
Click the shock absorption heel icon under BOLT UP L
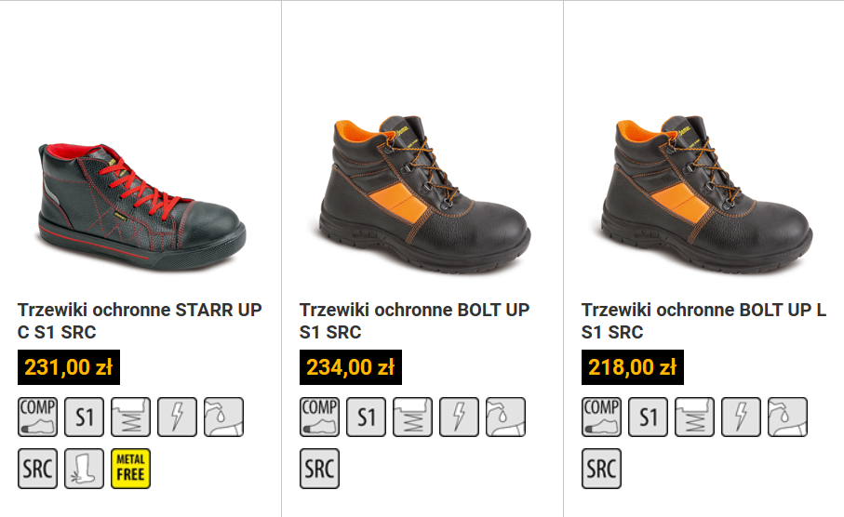click(694, 417)
